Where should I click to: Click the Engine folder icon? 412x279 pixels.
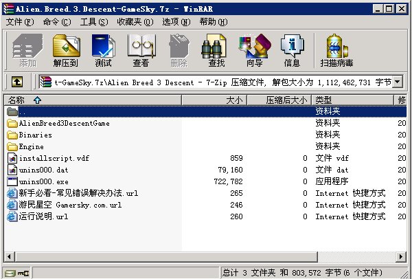point(12,147)
